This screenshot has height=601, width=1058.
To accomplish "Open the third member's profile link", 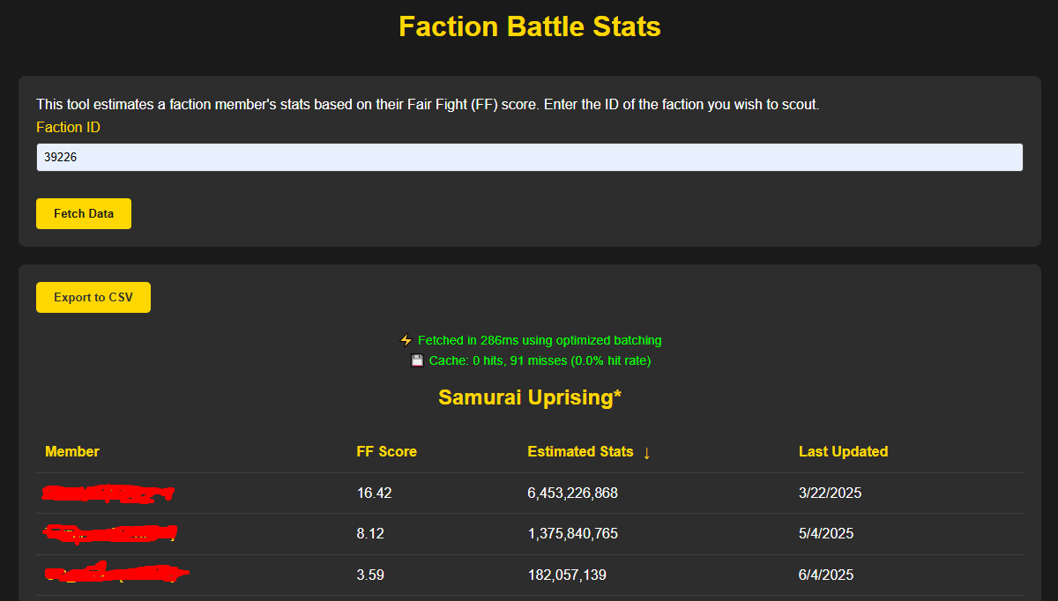I will pyautogui.click(x=113, y=574).
